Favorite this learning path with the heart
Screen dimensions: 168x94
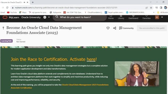click(x=108, y=28)
